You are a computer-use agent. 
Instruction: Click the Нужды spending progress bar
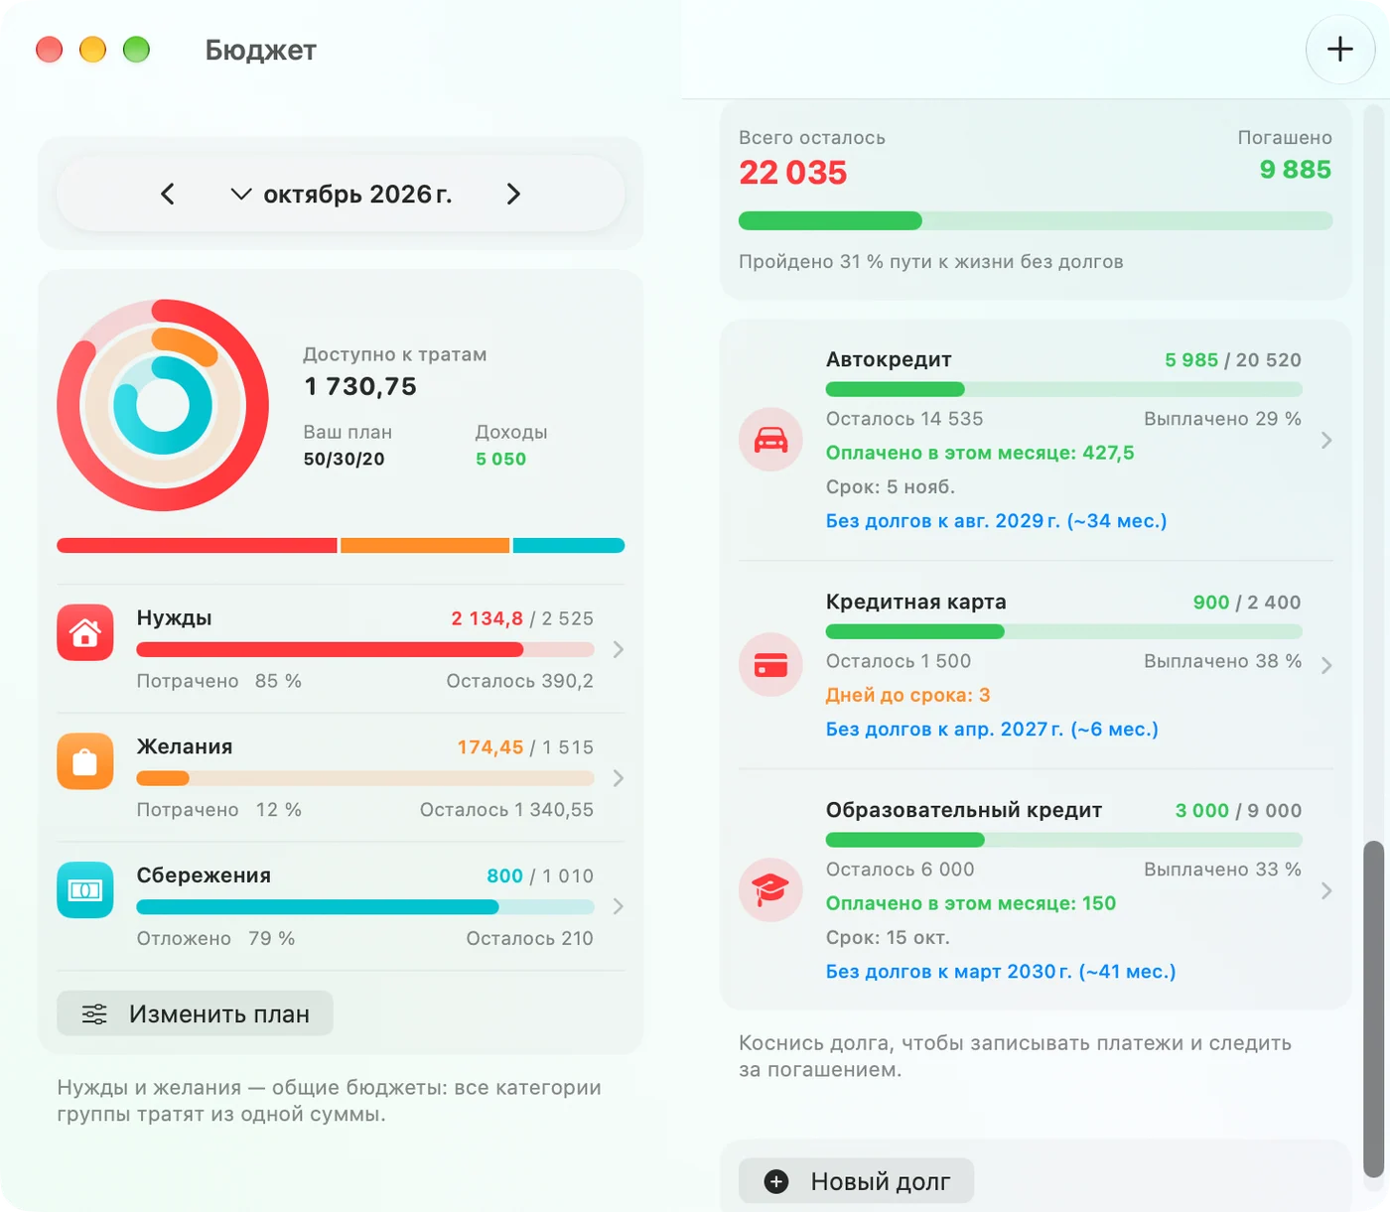click(x=365, y=650)
